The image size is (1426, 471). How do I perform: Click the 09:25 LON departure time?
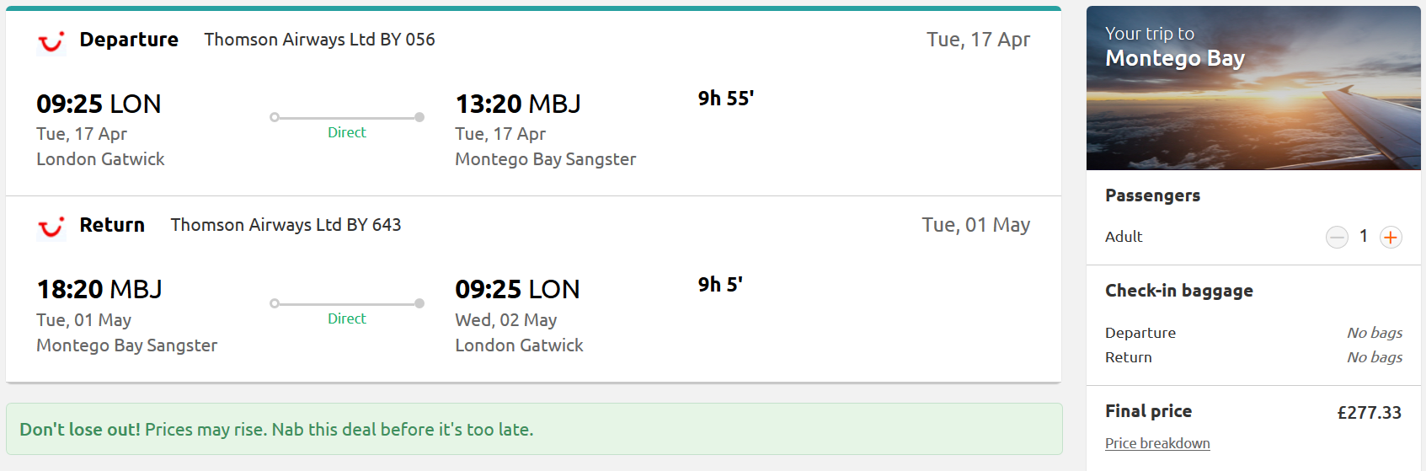point(99,104)
